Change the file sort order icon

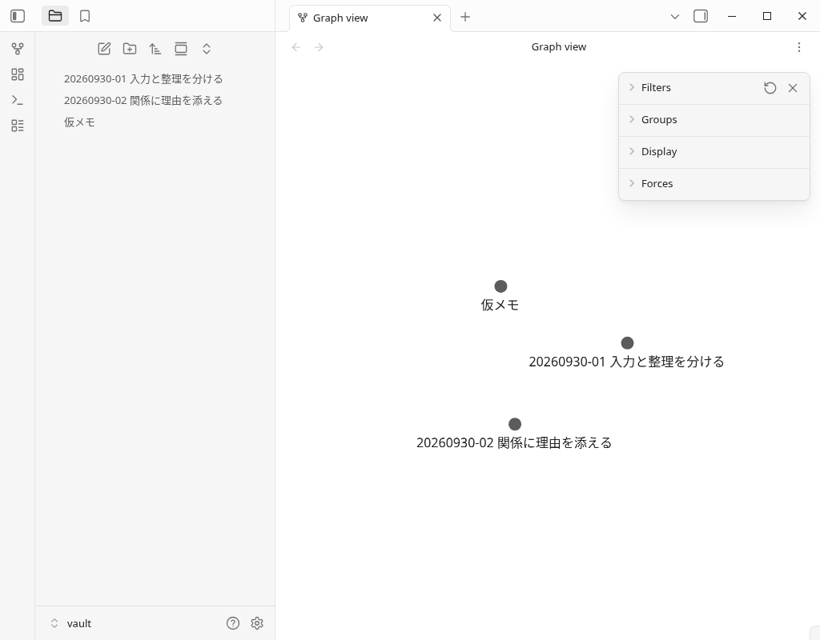(155, 49)
